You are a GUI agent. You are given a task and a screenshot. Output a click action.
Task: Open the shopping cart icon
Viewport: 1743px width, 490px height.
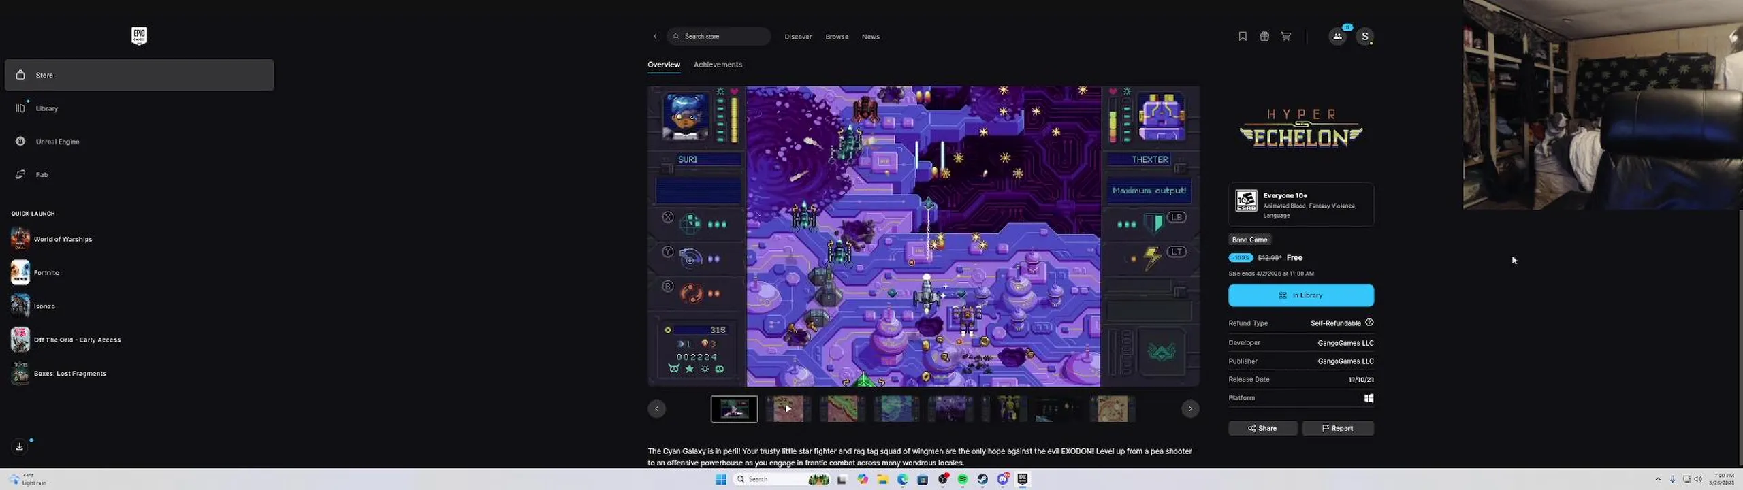[1286, 37]
